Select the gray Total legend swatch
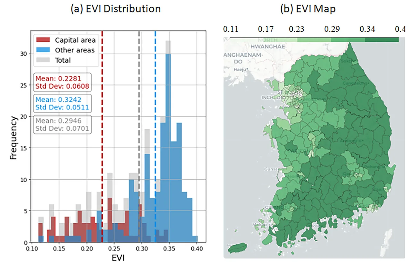This screenshot has width=411, height=265. 43,60
